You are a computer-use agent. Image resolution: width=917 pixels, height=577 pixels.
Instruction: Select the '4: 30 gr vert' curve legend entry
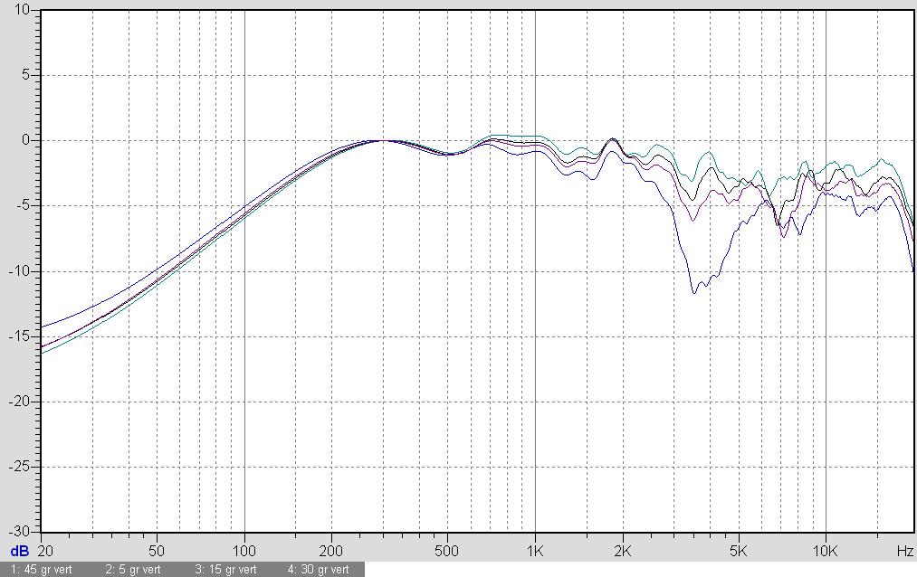pyautogui.click(x=318, y=570)
